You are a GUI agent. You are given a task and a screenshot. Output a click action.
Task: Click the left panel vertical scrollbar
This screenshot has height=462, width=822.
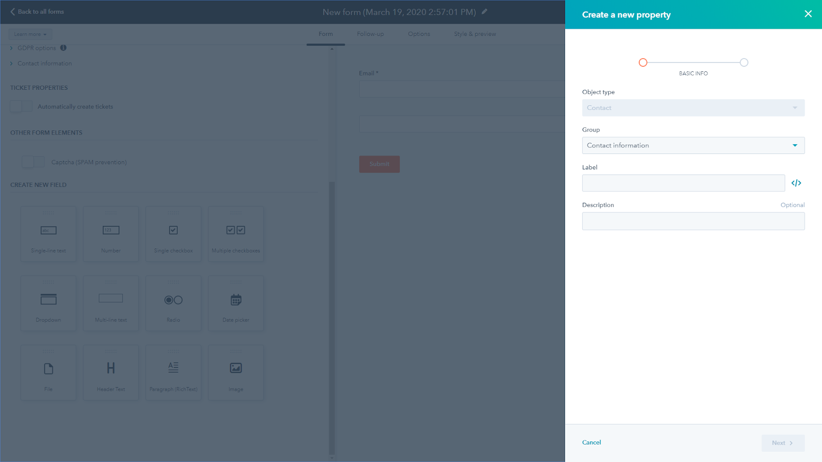click(x=332, y=318)
